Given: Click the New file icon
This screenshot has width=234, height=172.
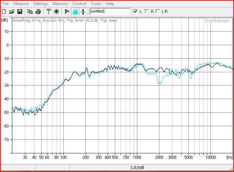Looking at the screenshot, I should click(x=4, y=12).
